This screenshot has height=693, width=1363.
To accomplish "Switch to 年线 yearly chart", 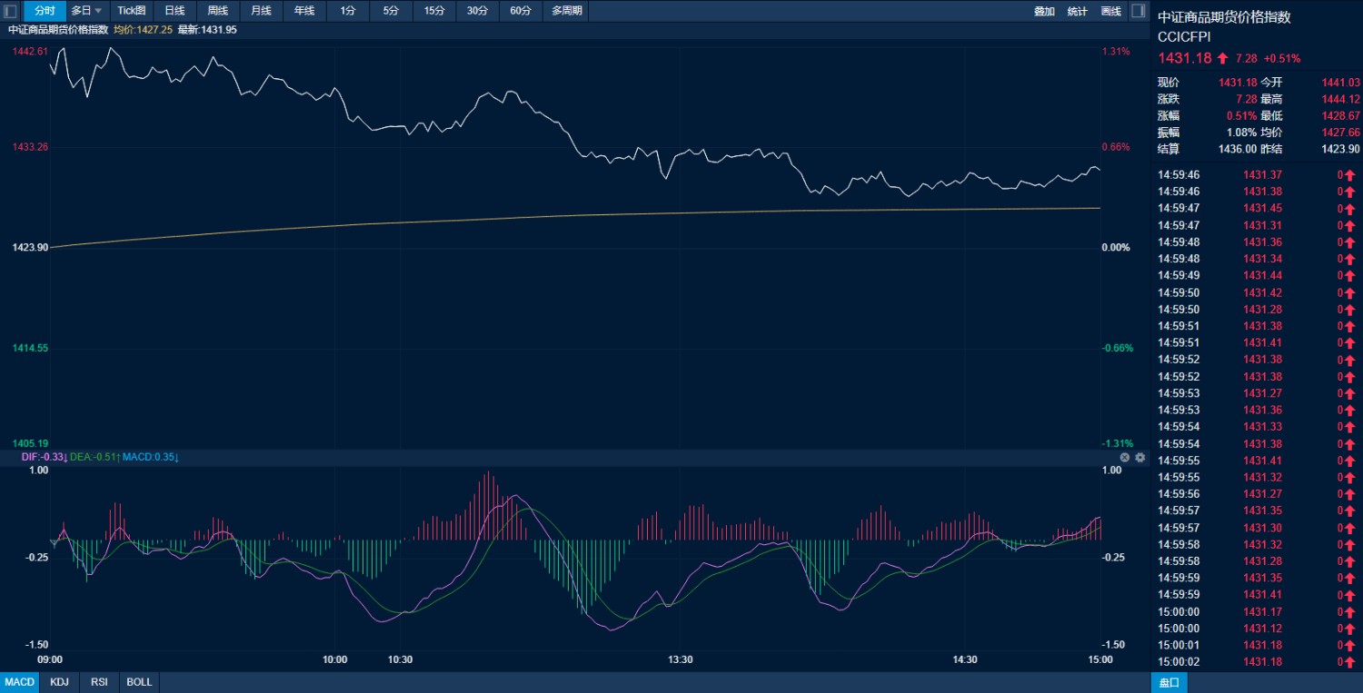I will pyautogui.click(x=304, y=11).
